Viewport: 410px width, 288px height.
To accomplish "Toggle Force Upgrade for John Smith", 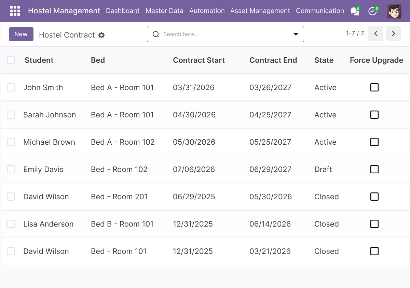I will 374,87.
